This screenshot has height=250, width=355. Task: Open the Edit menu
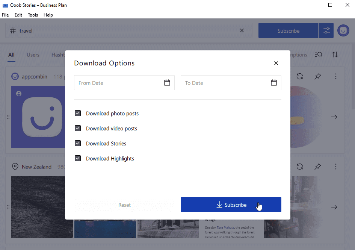pos(18,15)
